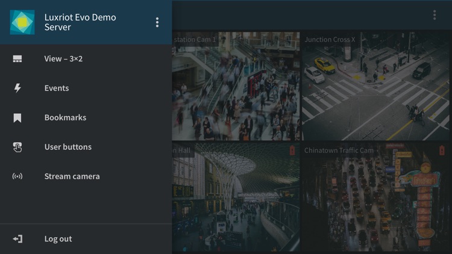
Task: Open the Events menu entry
Action: coord(86,88)
